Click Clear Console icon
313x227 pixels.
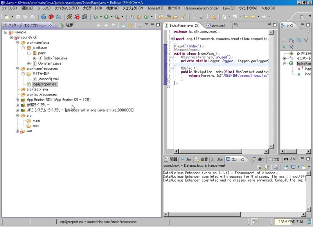pyautogui.click(x=259, y=167)
